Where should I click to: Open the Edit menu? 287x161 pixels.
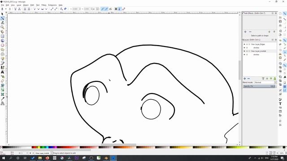tap(7, 5)
